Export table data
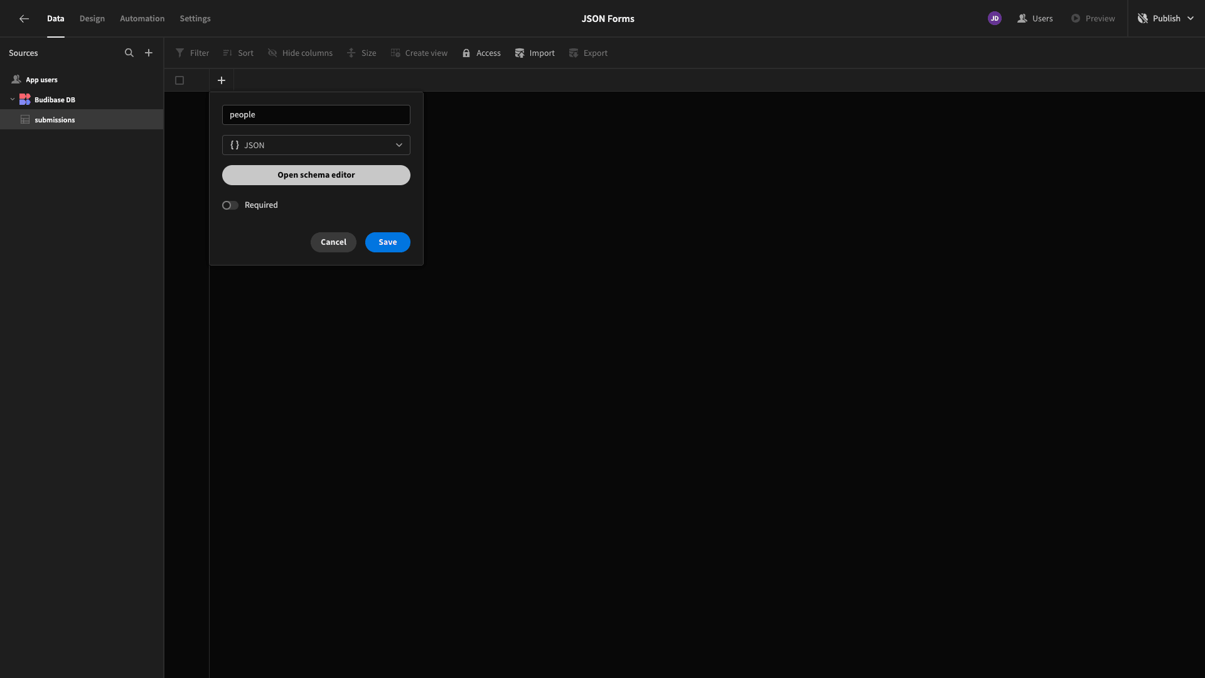1205x678 pixels. pos(588,53)
